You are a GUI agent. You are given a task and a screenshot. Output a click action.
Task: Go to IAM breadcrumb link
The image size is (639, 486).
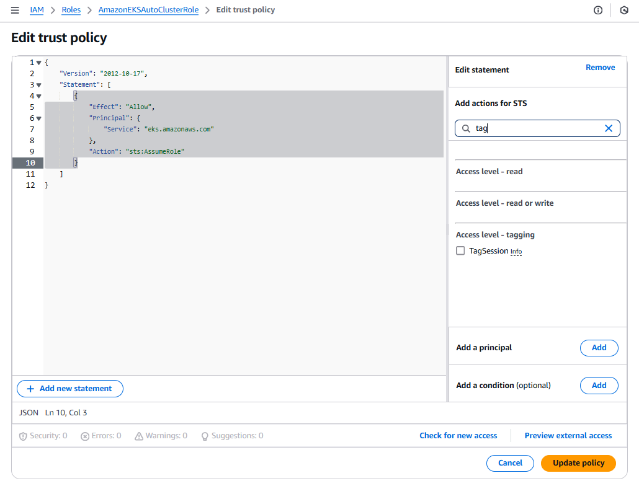(37, 10)
